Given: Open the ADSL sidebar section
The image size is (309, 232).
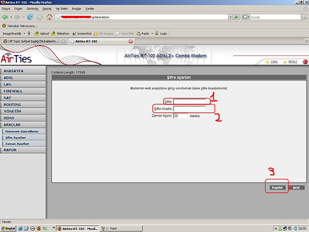Looking at the screenshot, I should click(x=23, y=78).
